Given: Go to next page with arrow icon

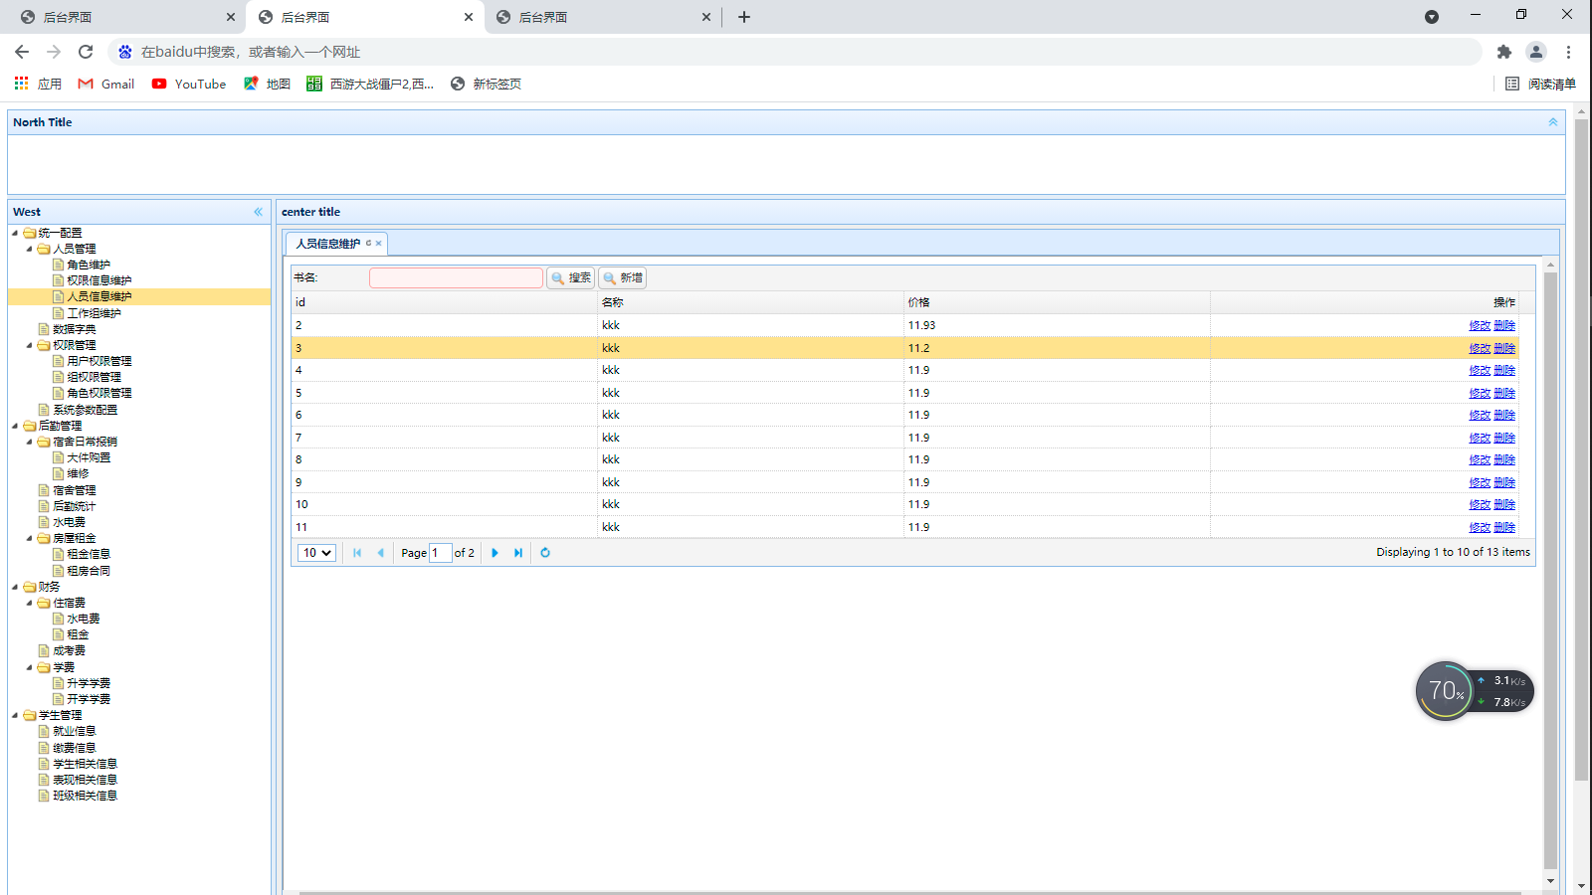Looking at the screenshot, I should (x=495, y=552).
